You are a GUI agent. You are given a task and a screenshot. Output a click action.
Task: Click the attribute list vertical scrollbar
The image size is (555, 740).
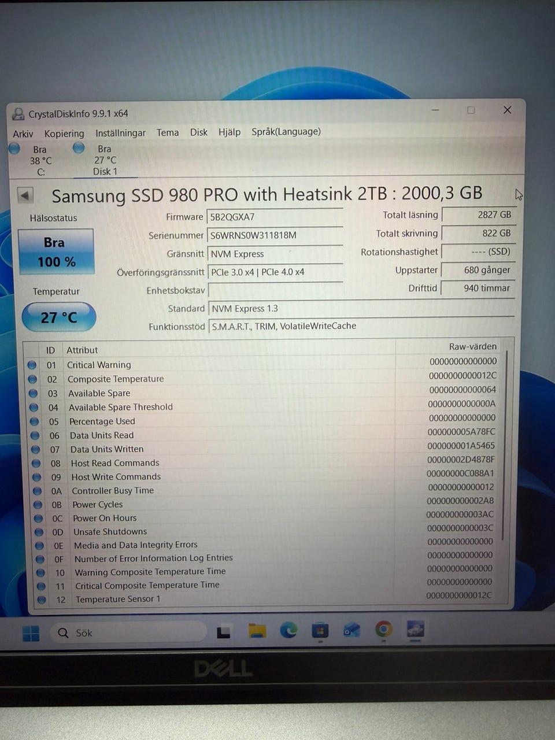[505, 445]
